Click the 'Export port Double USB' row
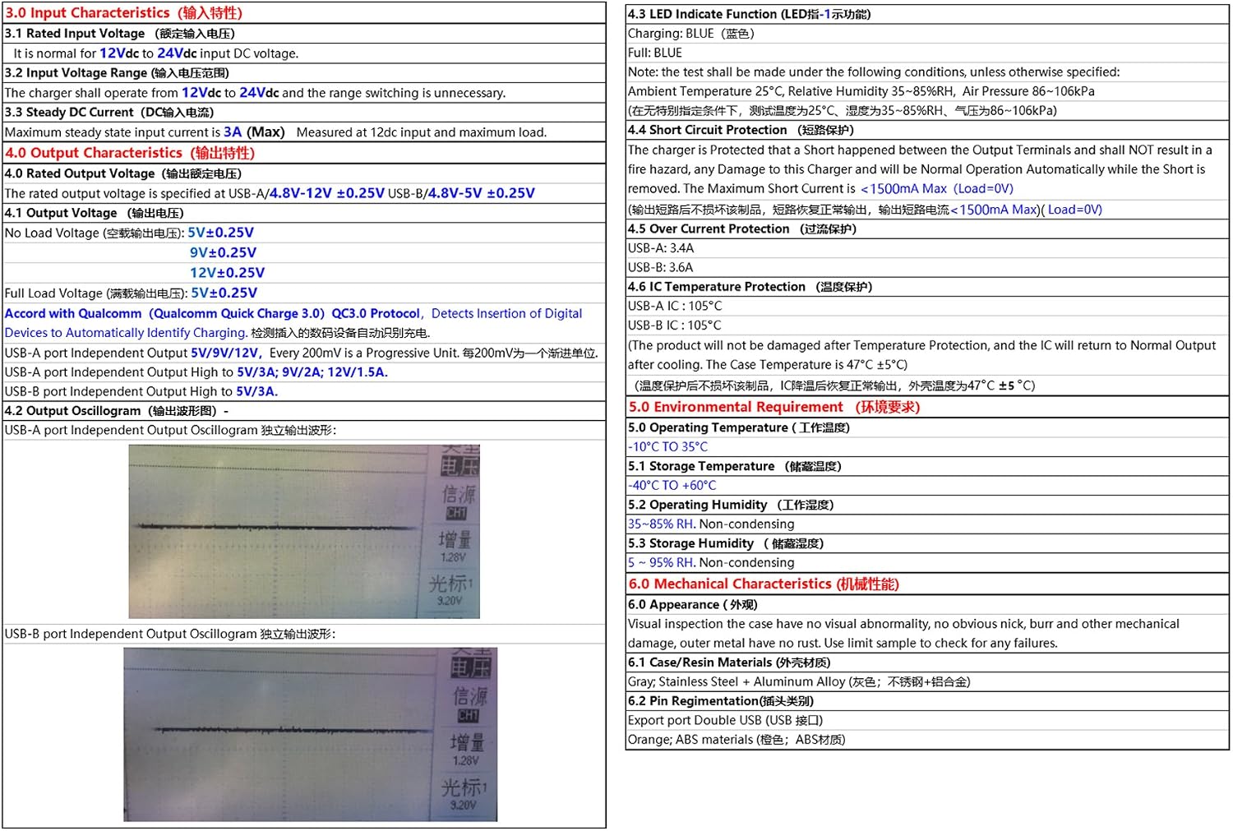 pos(726,720)
